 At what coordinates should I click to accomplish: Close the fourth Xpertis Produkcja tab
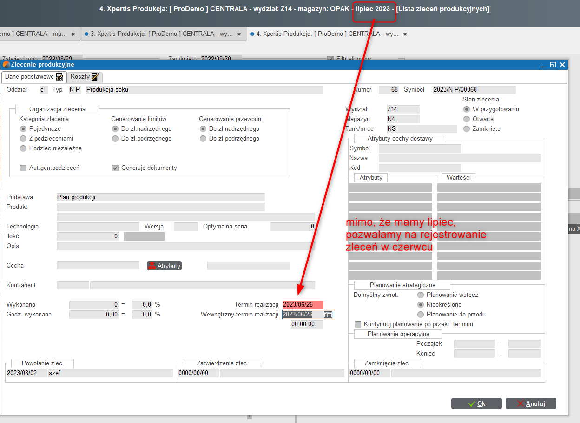405,34
